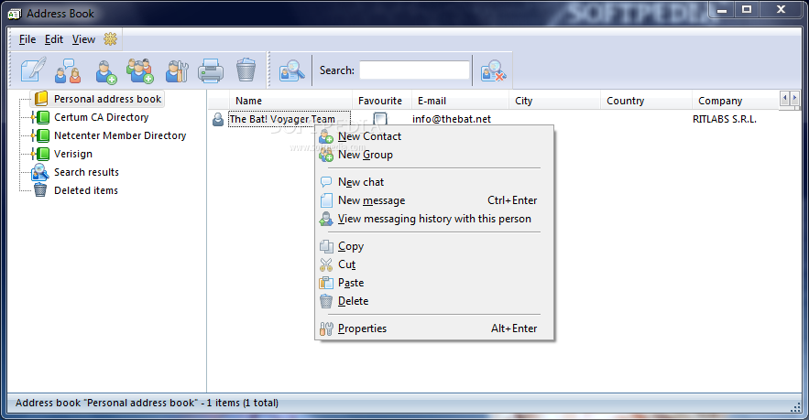The image size is (809, 420).
Task: Click into the Search input field
Action: pyautogui.click(x=415, y=70)
